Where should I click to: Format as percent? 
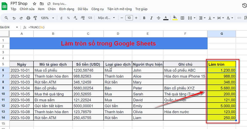coord(68,18)
